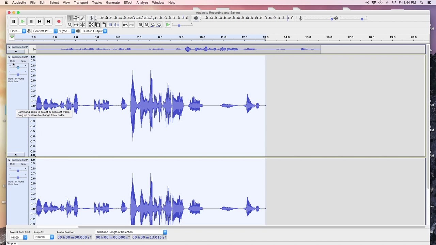Click Fit Selection to Width icon

(x=153, y=25)
